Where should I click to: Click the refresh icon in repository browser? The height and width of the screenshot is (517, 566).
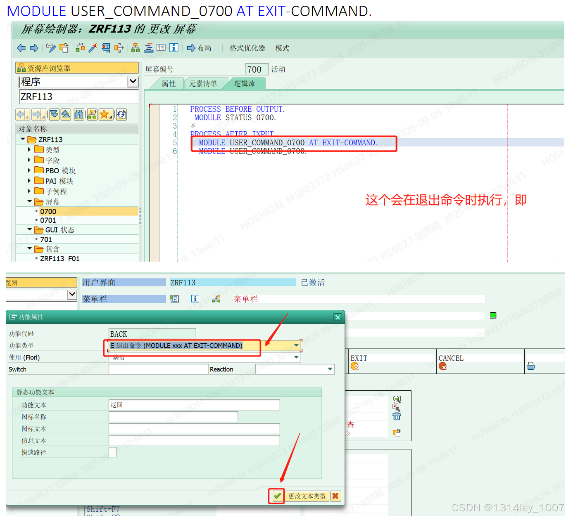point(121,114)
